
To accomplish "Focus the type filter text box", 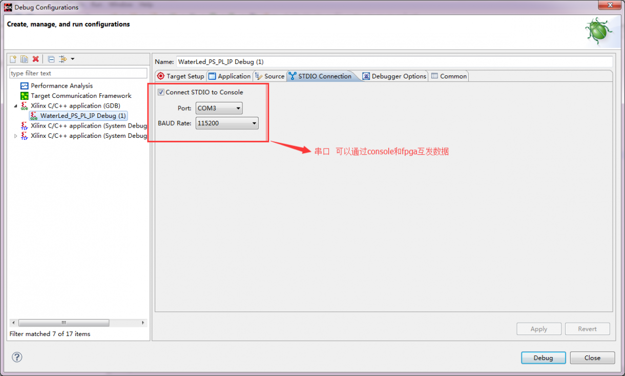I will point(78,73).
